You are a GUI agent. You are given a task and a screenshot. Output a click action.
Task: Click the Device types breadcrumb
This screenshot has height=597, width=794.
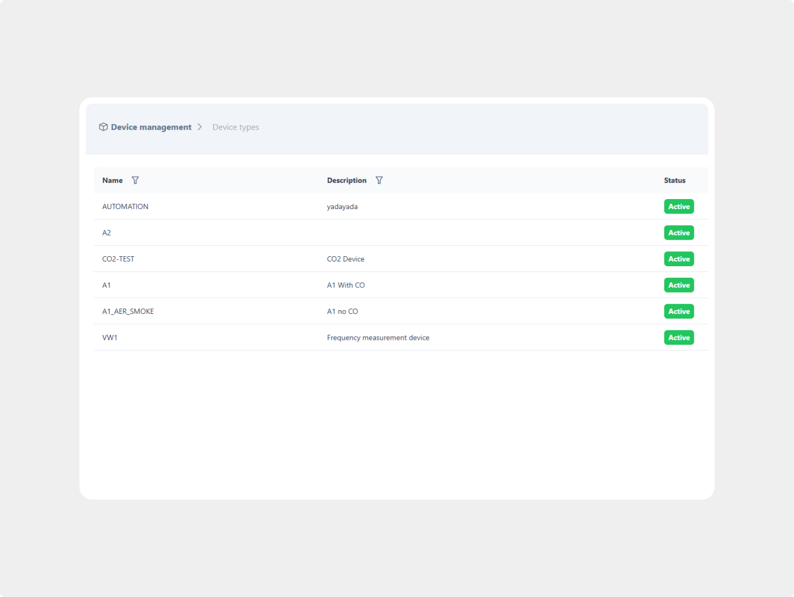(x=236, y=127)
